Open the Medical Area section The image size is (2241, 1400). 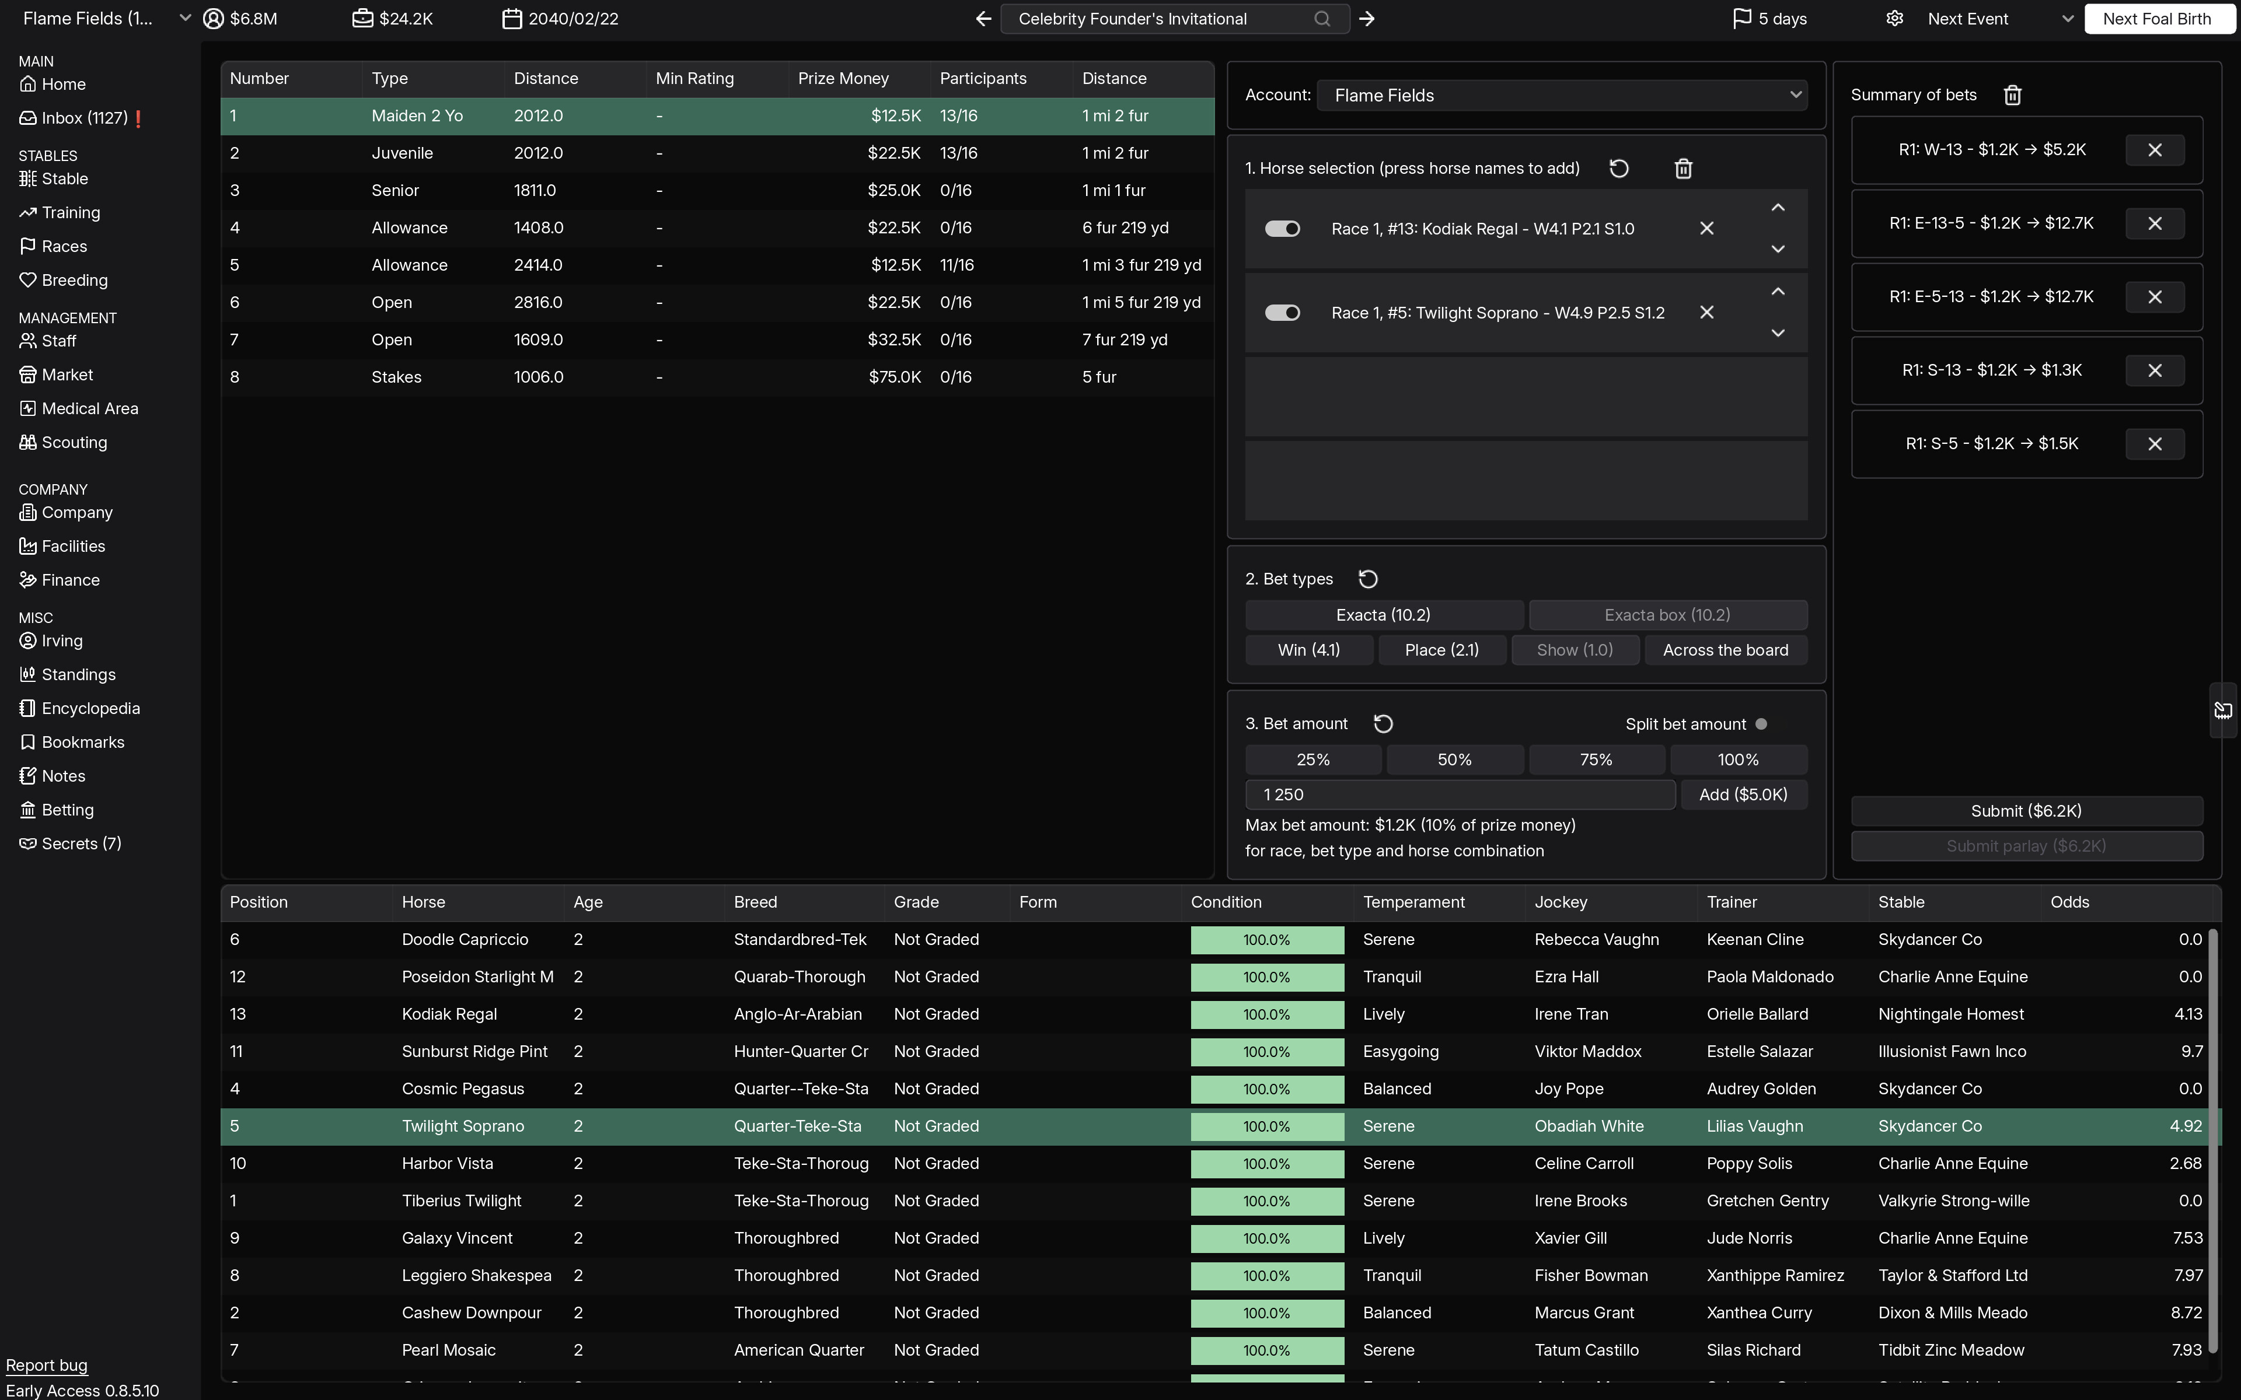pos(89,407)
